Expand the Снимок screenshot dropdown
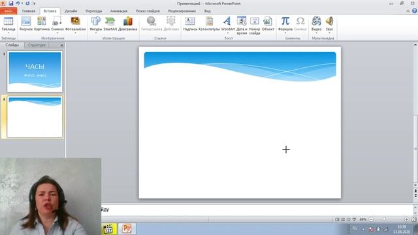The image size is (418, 235). 57,33
